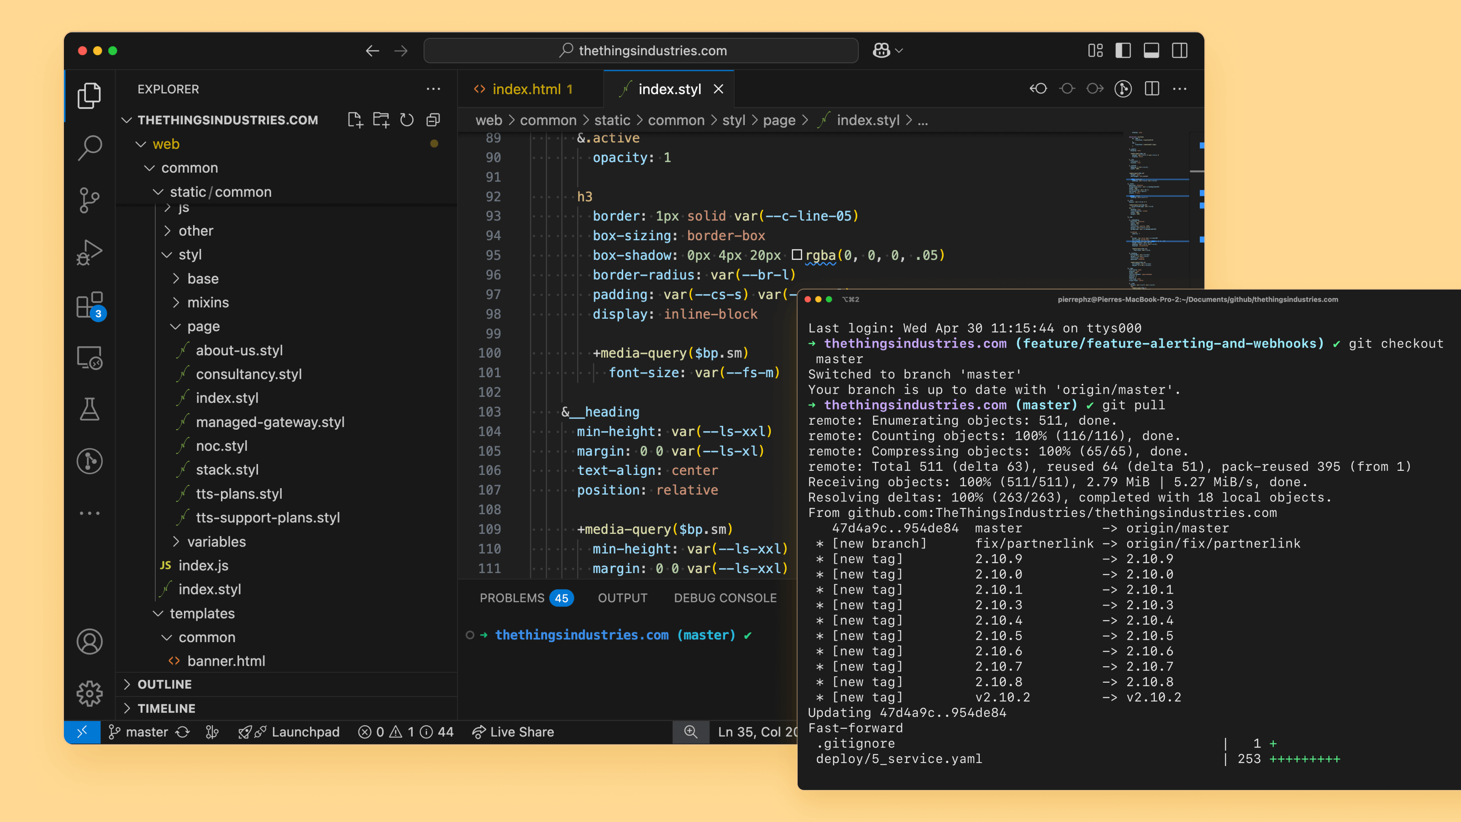This screenshot has height=822, width=1461.
Task: Open the OUTPUT panel tab
Action: tap(622, 598)
